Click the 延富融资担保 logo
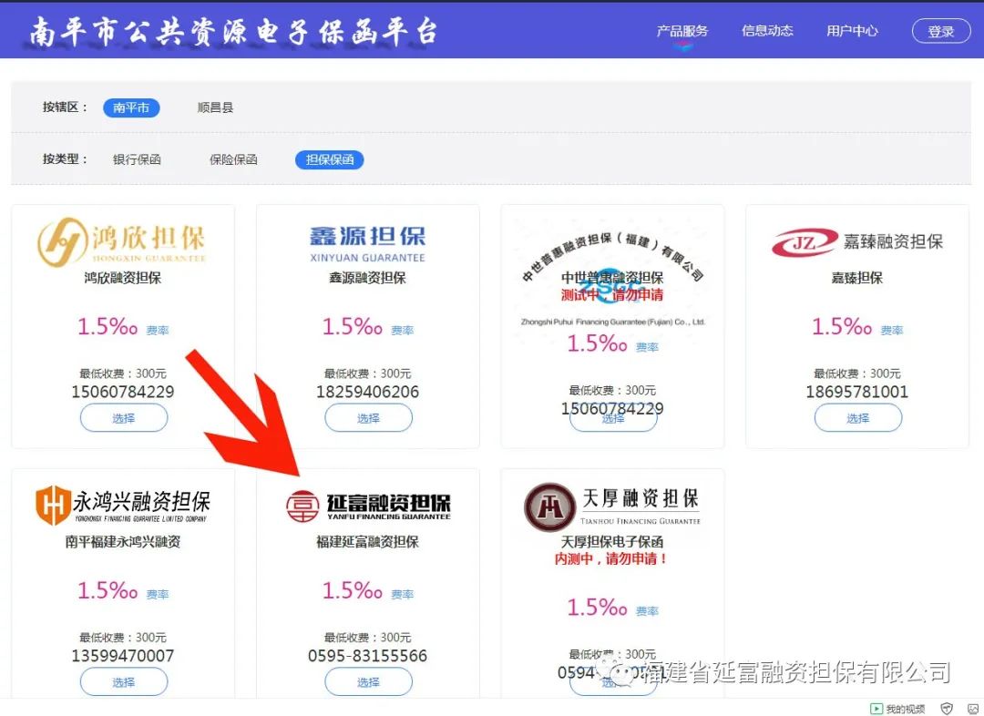The image size is (984, 716). pos(368,506)
